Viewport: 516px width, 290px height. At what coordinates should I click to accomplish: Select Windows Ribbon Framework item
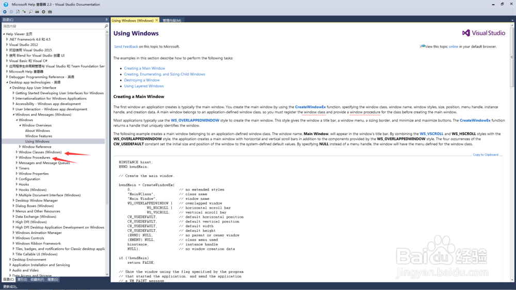tap(38, 243)
